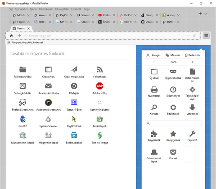Select the Update Scanner arrow icon
This screenshot has width=216, height=189.
[x=48, y=119]
